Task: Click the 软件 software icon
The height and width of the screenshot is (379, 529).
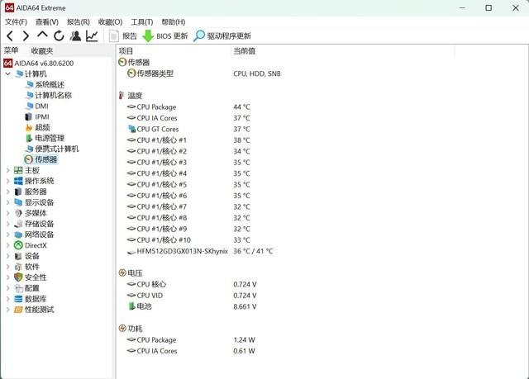Action: (x=18, y=267)
